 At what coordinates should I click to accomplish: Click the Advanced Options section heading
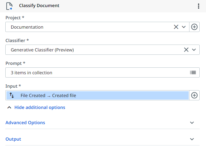(25, 123)
